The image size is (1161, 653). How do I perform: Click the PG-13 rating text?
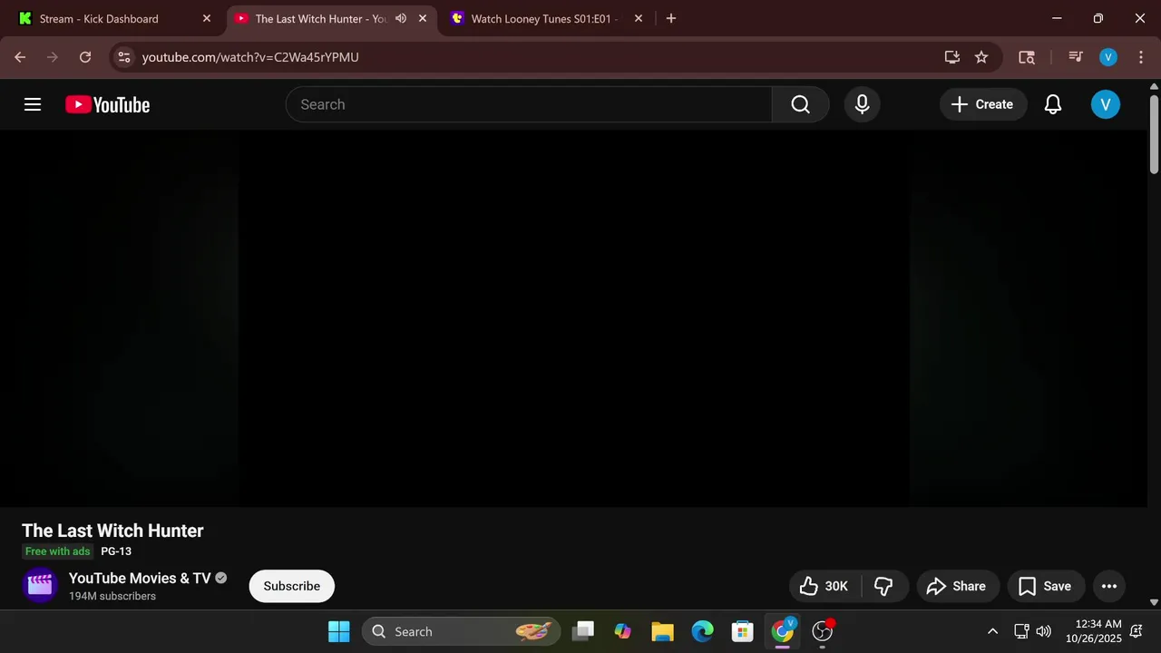coord(116,551)
